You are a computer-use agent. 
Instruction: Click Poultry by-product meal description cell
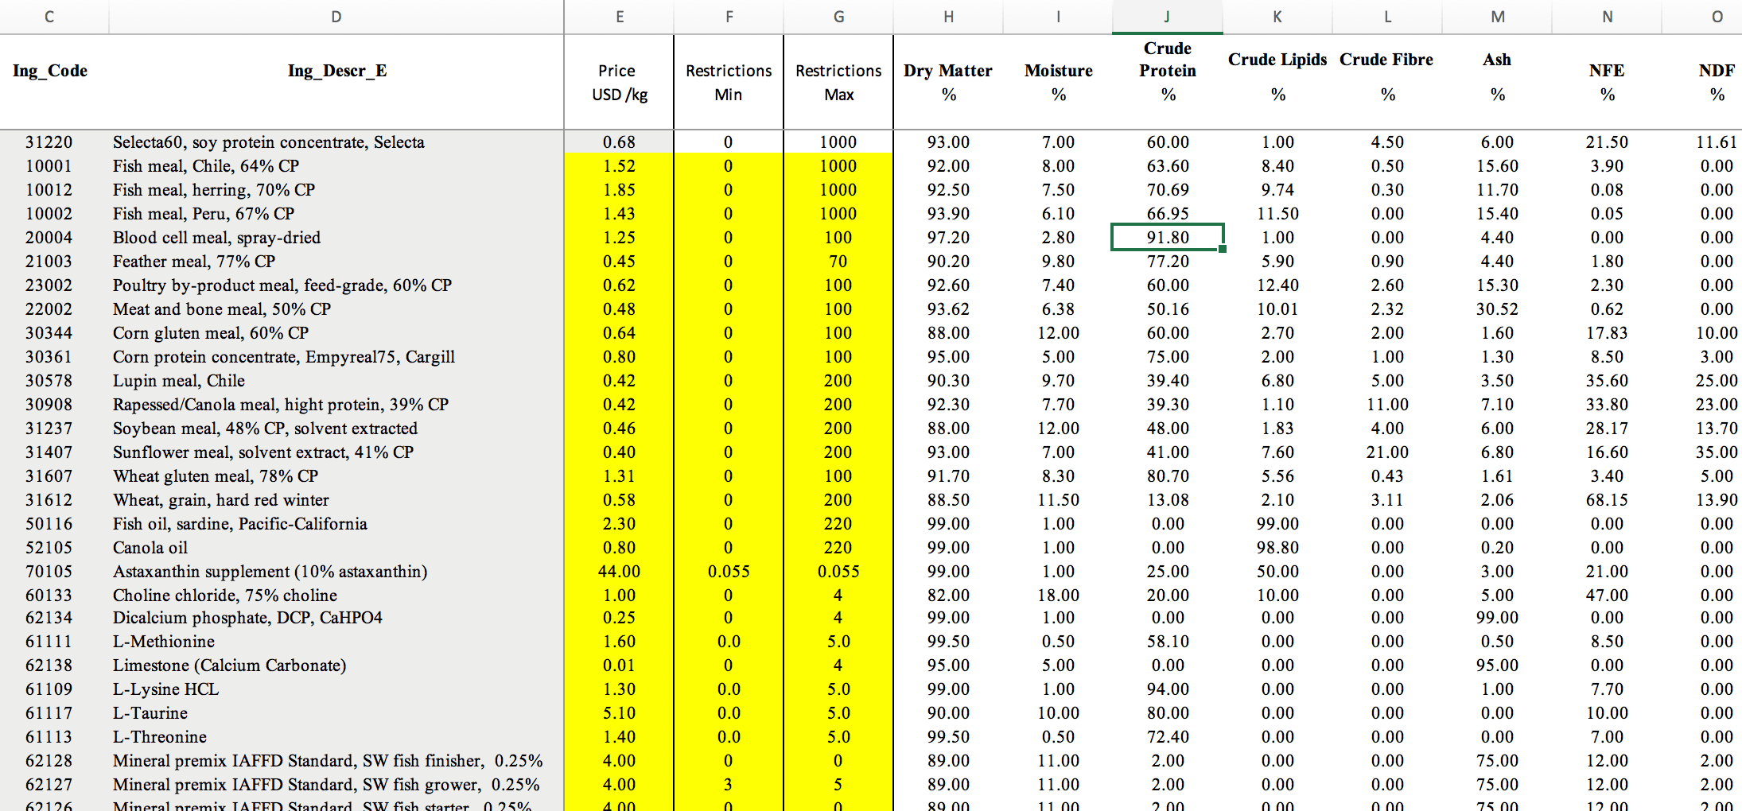282,285
